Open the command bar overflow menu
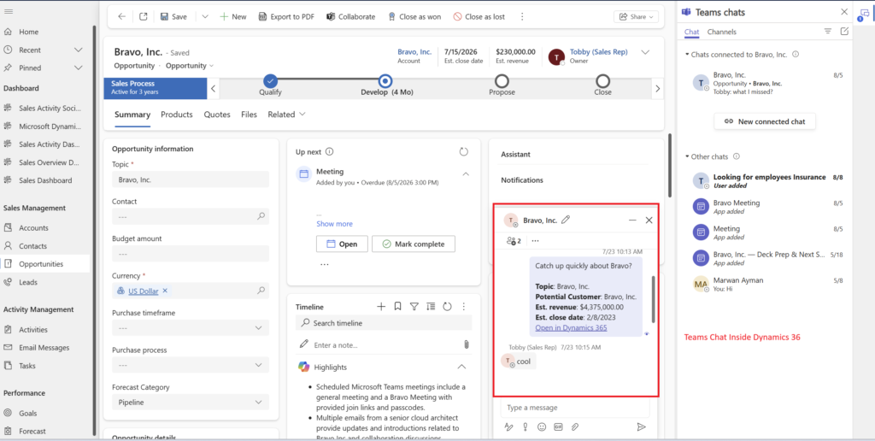875x441 pixels. point(522,17)
